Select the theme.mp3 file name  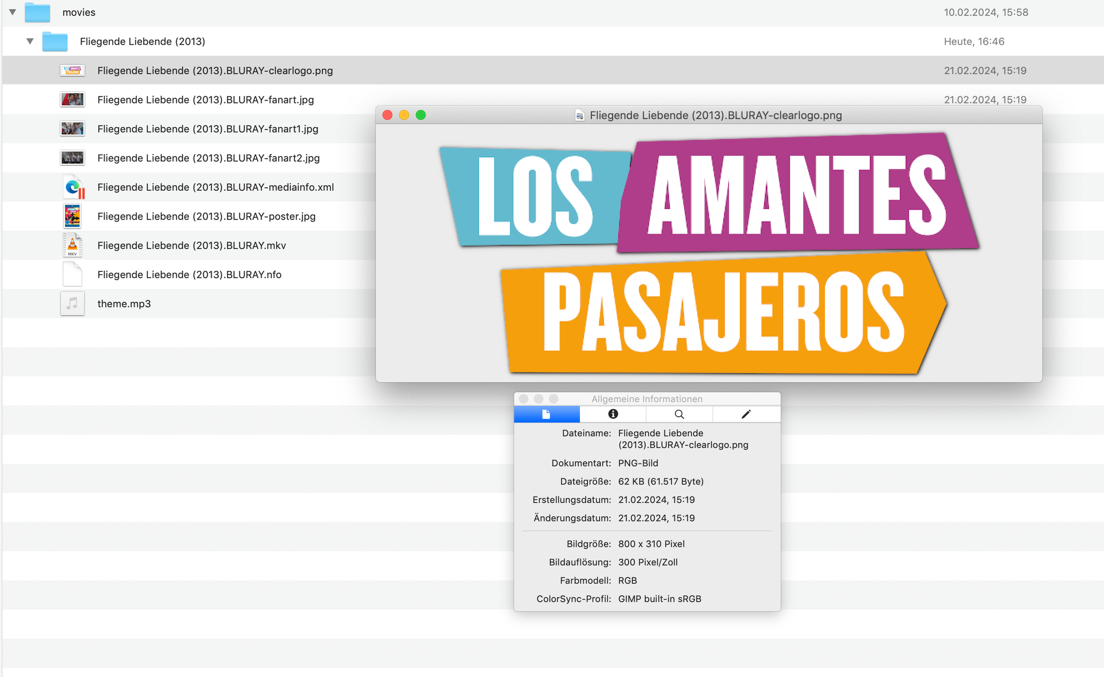(124, 304)
